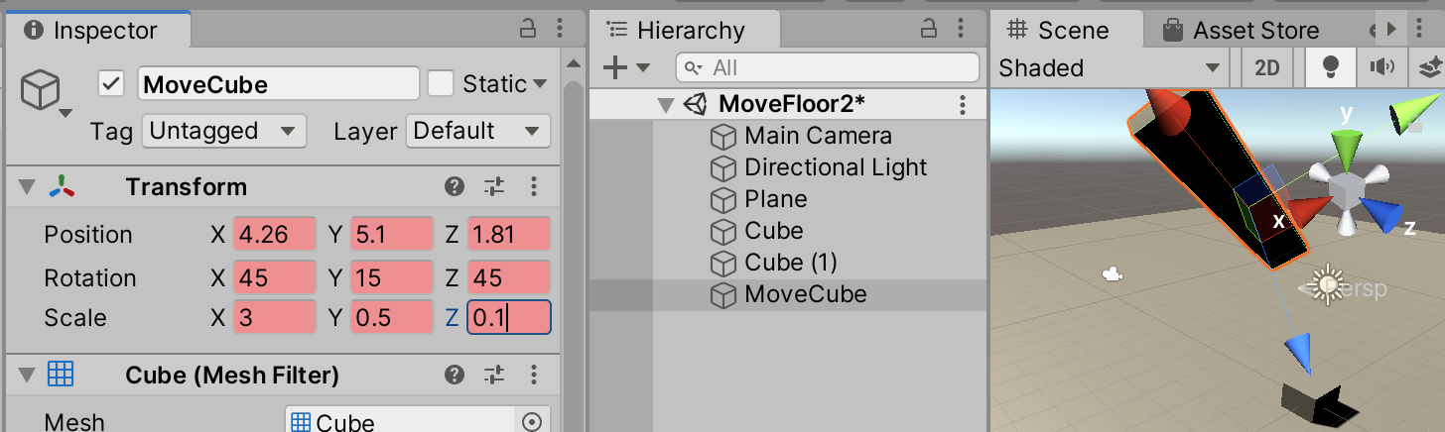This screenshot has height=432, width=1445.
Task: Open the Tag dropdown showing Untagged
Action: pyautogui.click(x=223, y=131)
